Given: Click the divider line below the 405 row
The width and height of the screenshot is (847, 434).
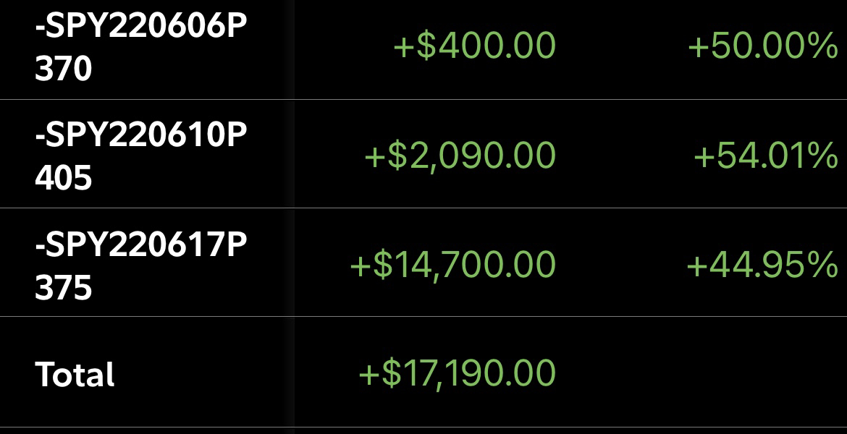Looking at the screenshot, I should tap(423, 208).
